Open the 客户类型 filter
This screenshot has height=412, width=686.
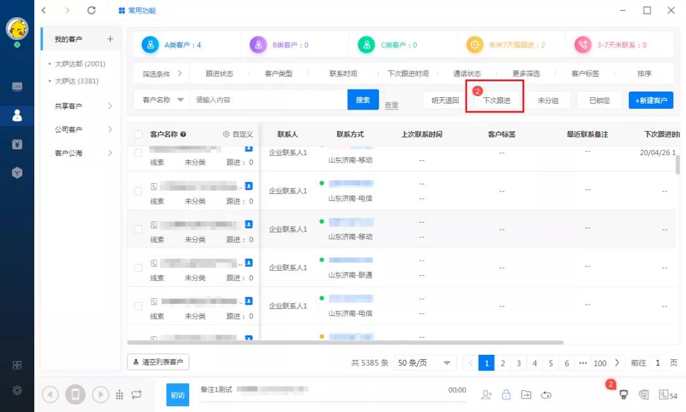278,74
